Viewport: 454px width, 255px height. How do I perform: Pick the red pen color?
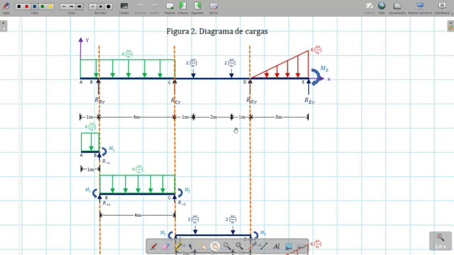(27, 6)
